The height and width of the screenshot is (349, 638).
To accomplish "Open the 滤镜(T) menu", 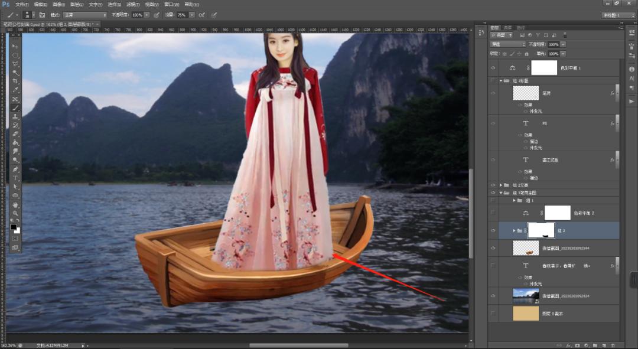I will pyautogui.click(x=133, y=5).
